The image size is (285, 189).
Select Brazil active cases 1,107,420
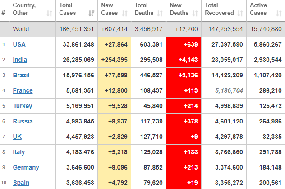pos(268,75)
